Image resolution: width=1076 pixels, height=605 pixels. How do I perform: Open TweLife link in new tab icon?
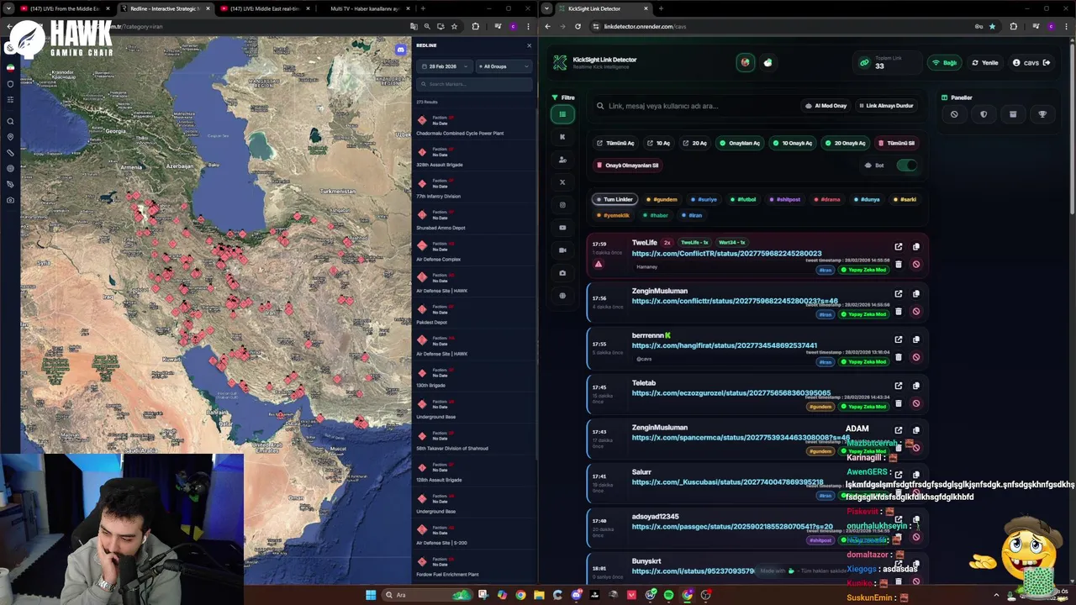coord(899,247)
